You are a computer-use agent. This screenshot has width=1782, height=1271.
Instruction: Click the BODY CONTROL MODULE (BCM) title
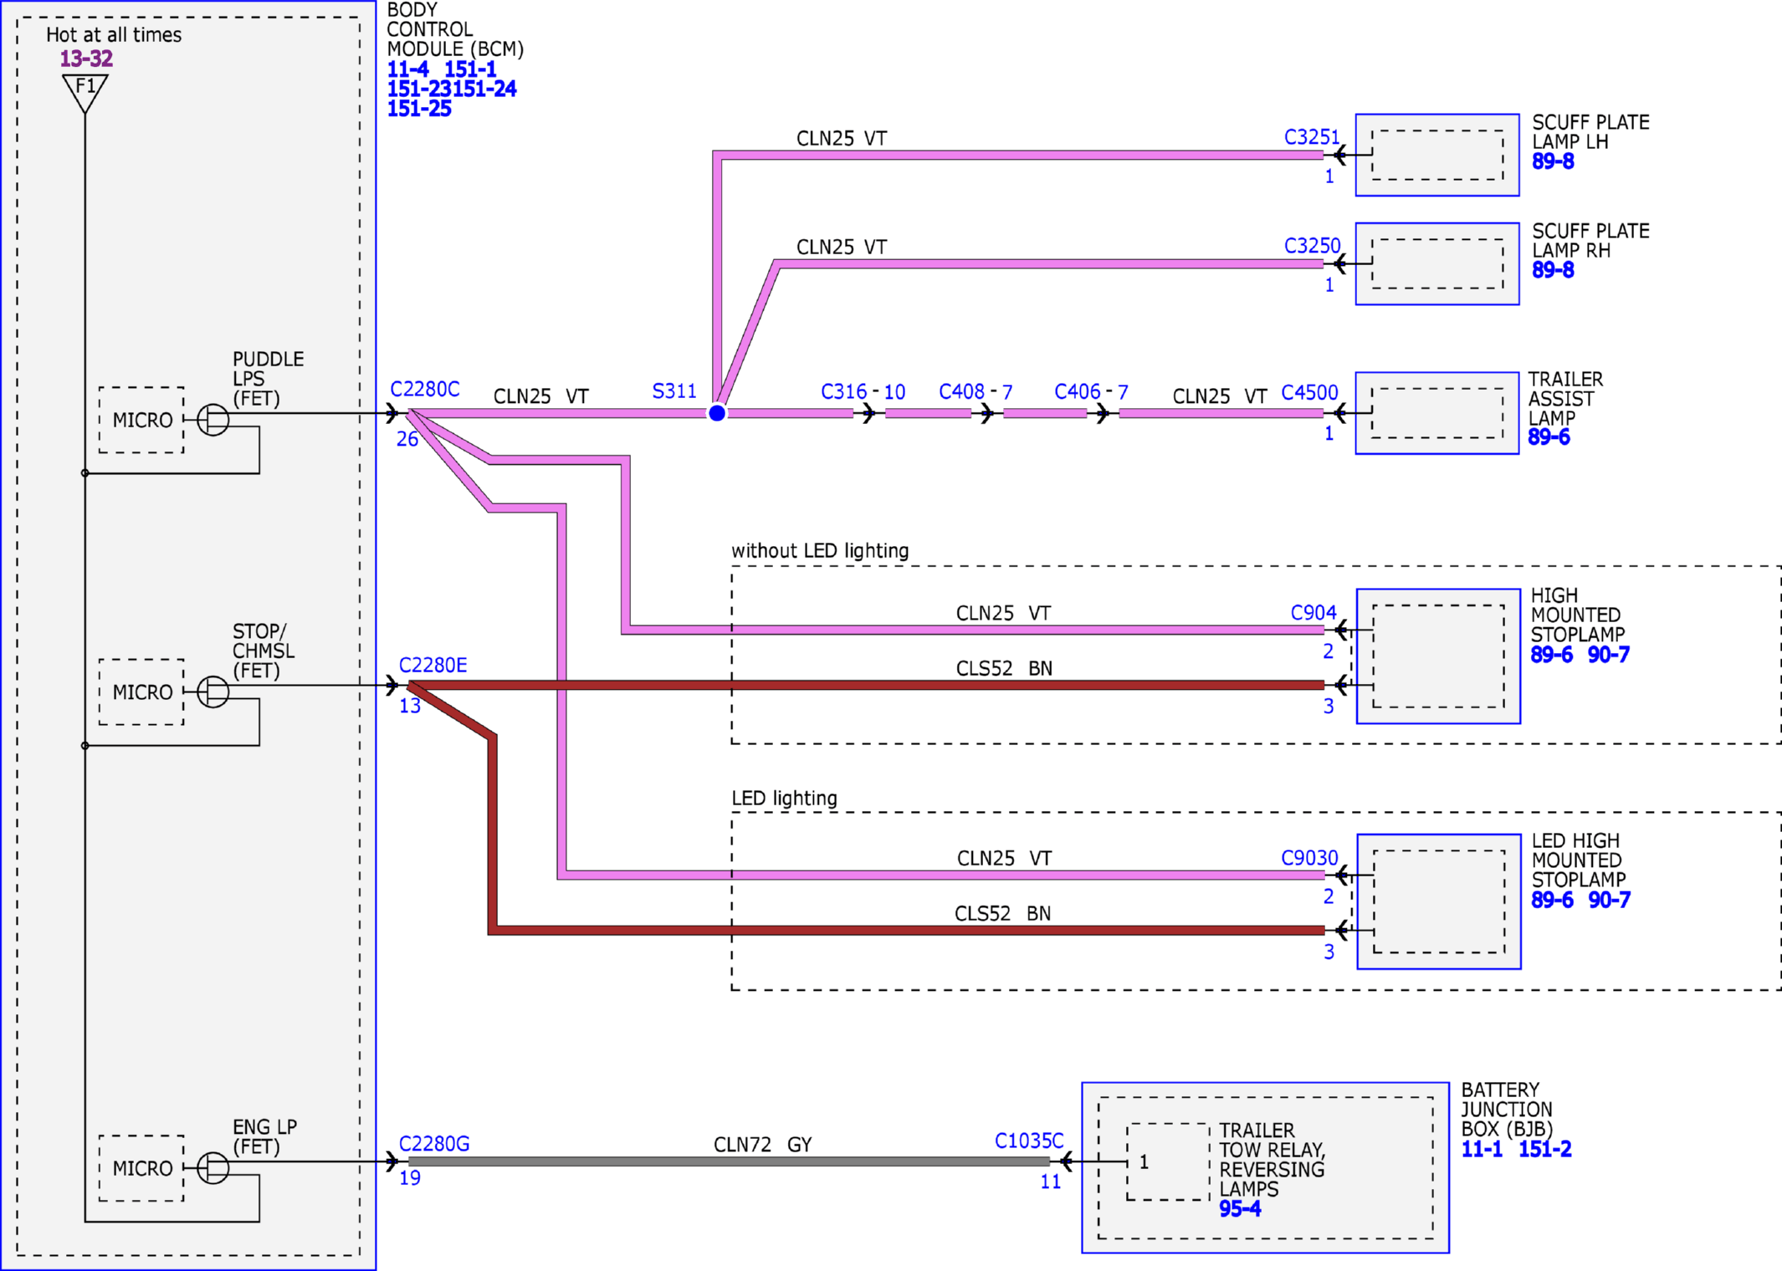click(x=455, y=30)
